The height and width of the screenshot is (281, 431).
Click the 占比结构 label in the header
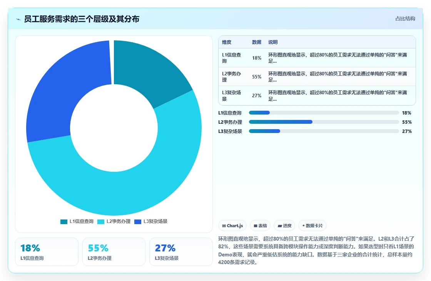(405, 19)
